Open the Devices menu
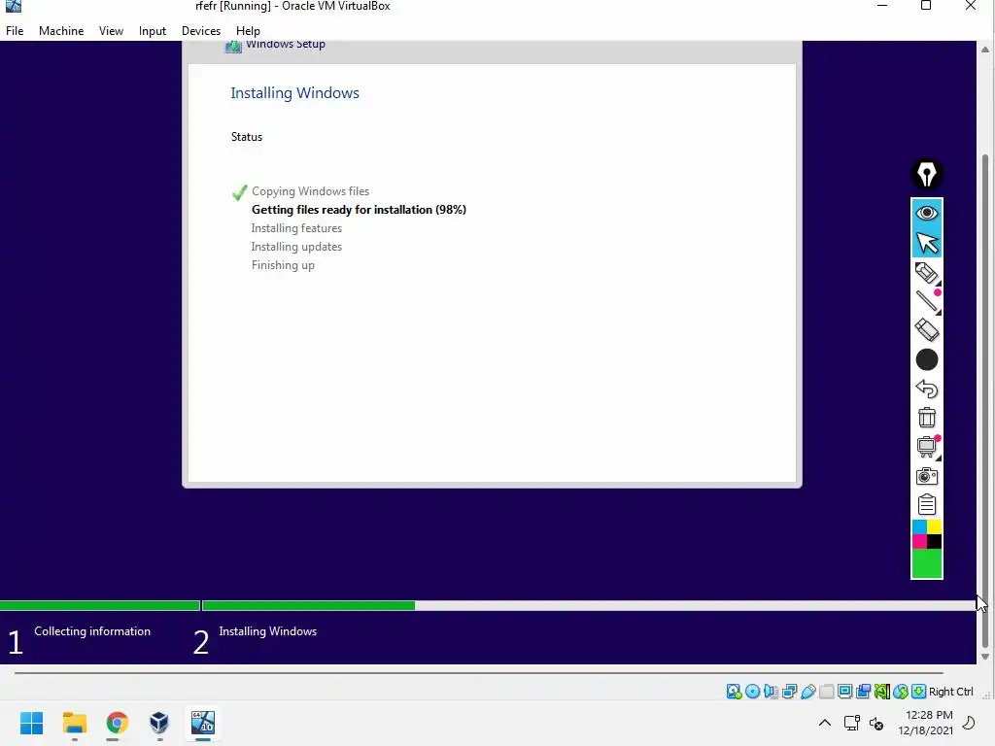This screenshot has width=995, height=746. click(201, 30)
